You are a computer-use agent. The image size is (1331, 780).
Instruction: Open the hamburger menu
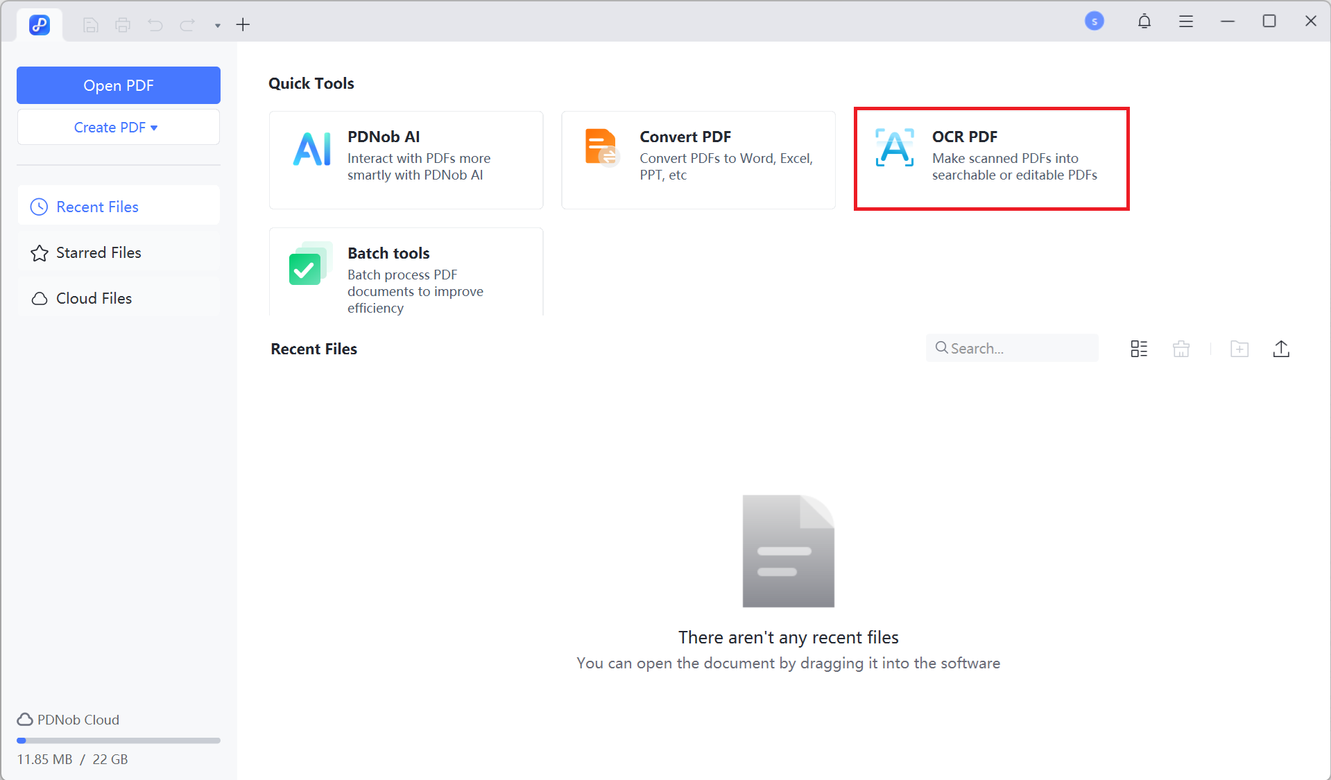click(1185, 21)
